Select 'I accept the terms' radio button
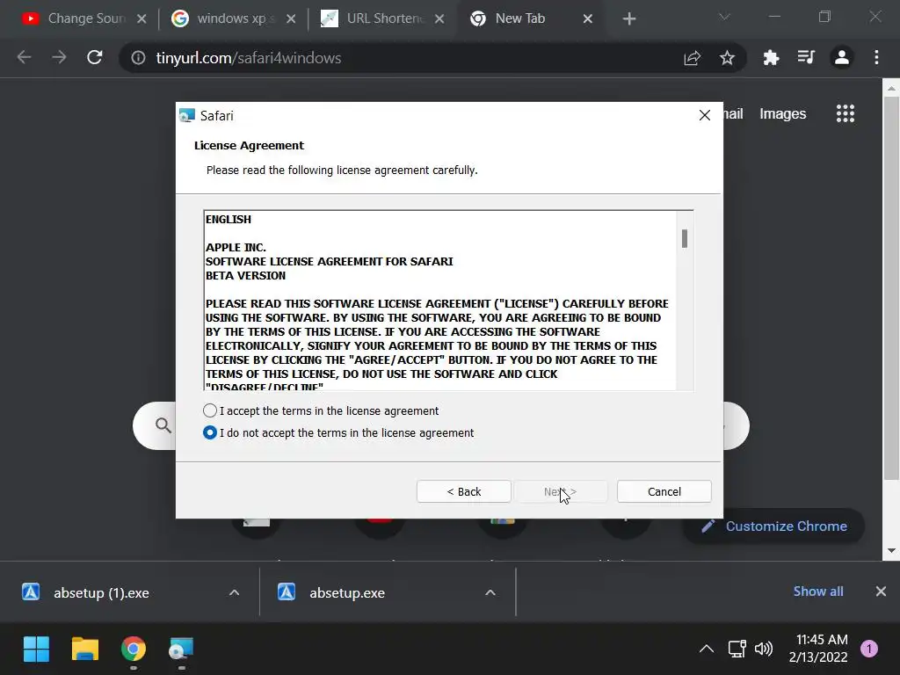The height and width of the screenshot is (675, 900). point(210,410)
